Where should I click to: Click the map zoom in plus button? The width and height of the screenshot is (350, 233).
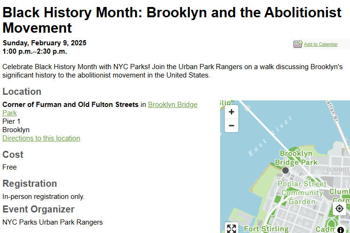[x=231, y=112]
